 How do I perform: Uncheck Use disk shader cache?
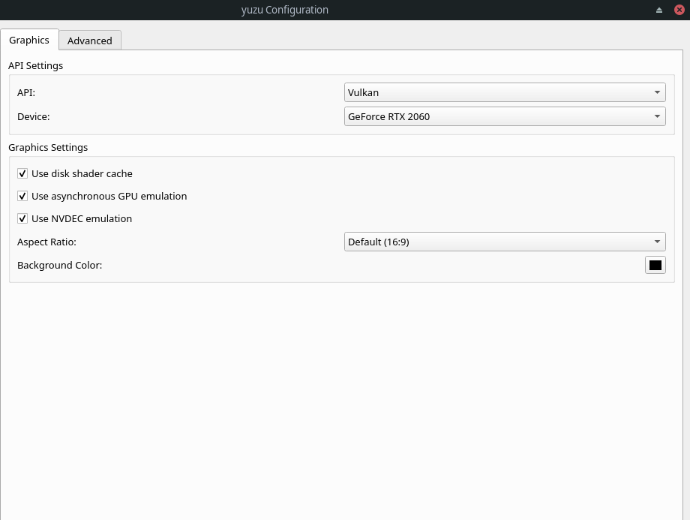22,173
